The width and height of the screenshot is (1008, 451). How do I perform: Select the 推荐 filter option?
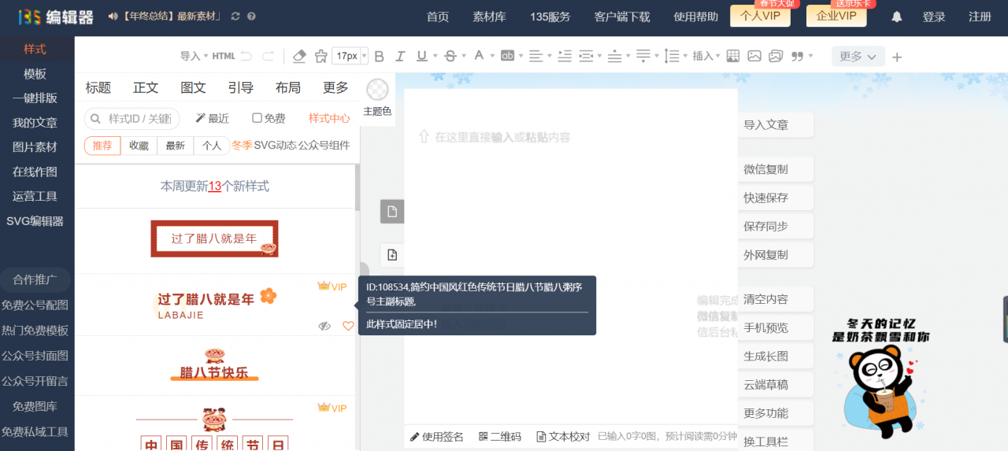[102, 146]
